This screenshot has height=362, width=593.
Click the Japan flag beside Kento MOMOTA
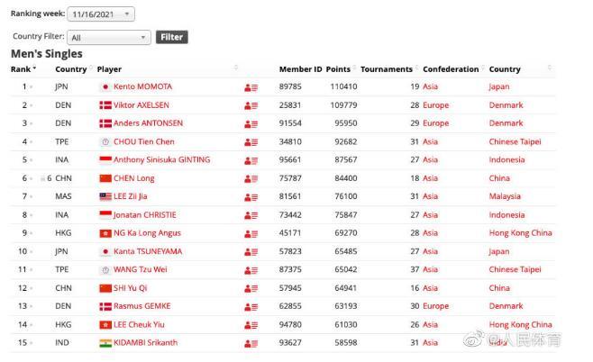tap(105, 87)
